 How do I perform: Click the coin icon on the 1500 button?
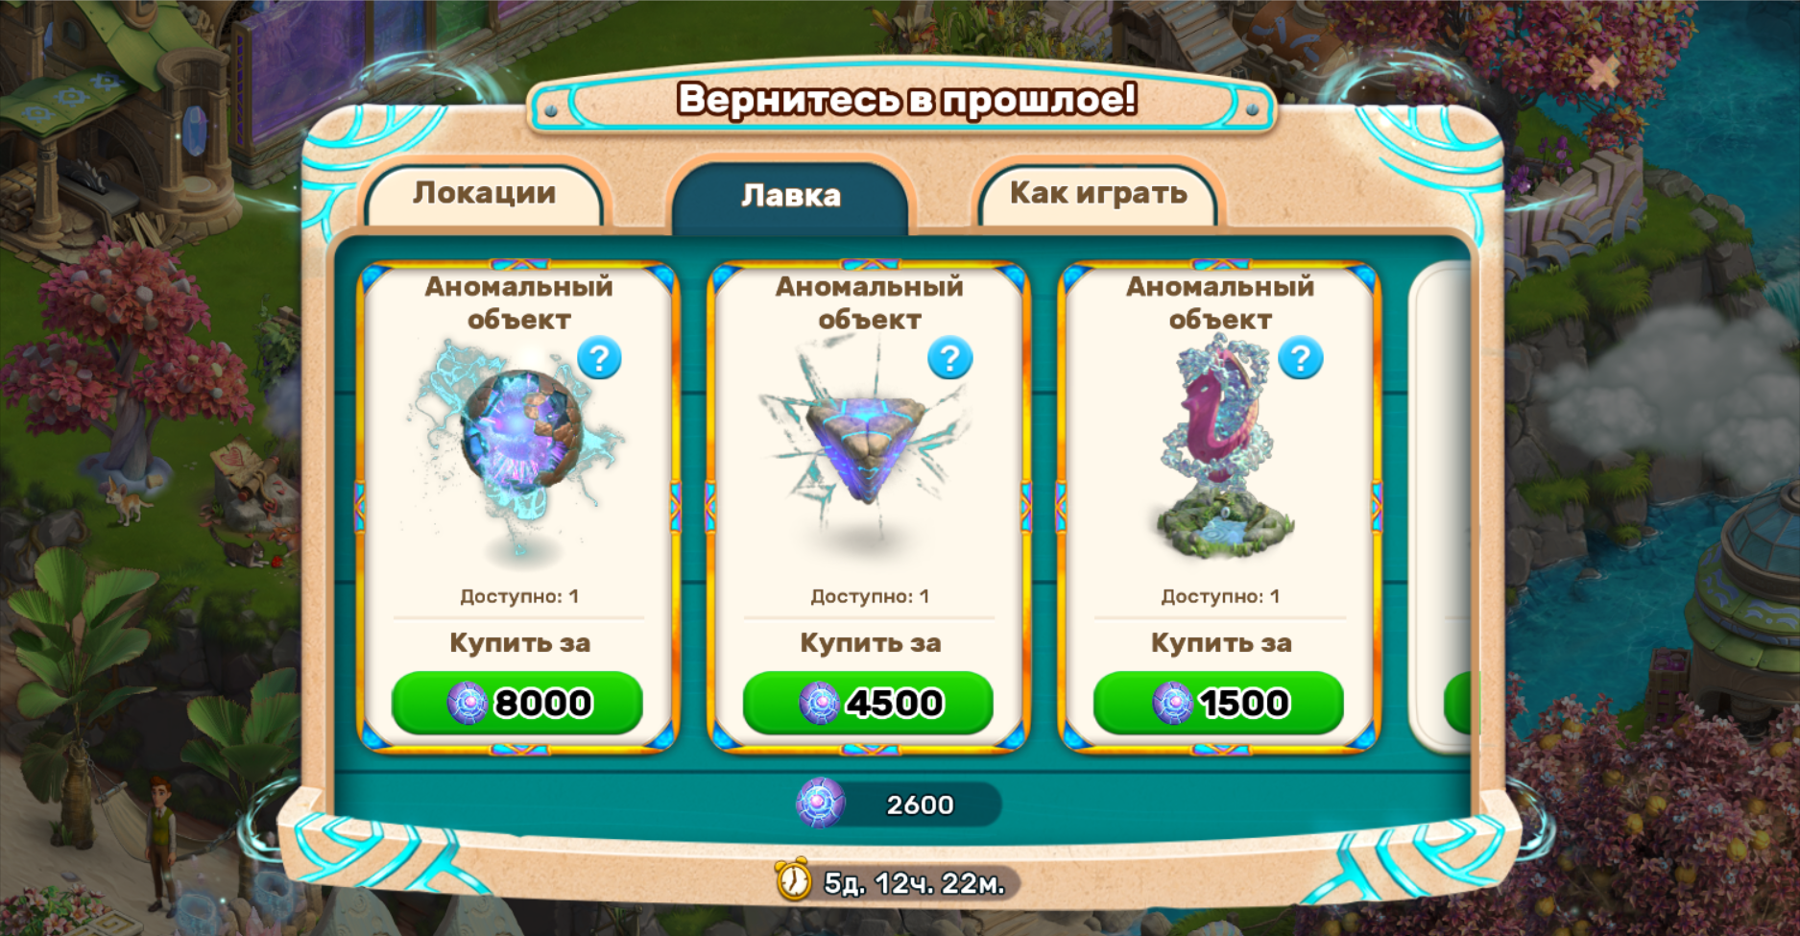1172,703
